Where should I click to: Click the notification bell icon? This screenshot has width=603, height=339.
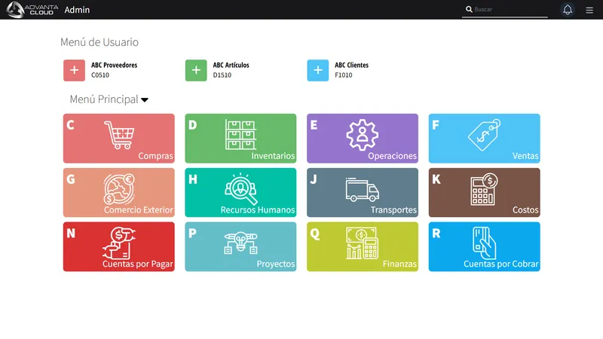[568, 10]
